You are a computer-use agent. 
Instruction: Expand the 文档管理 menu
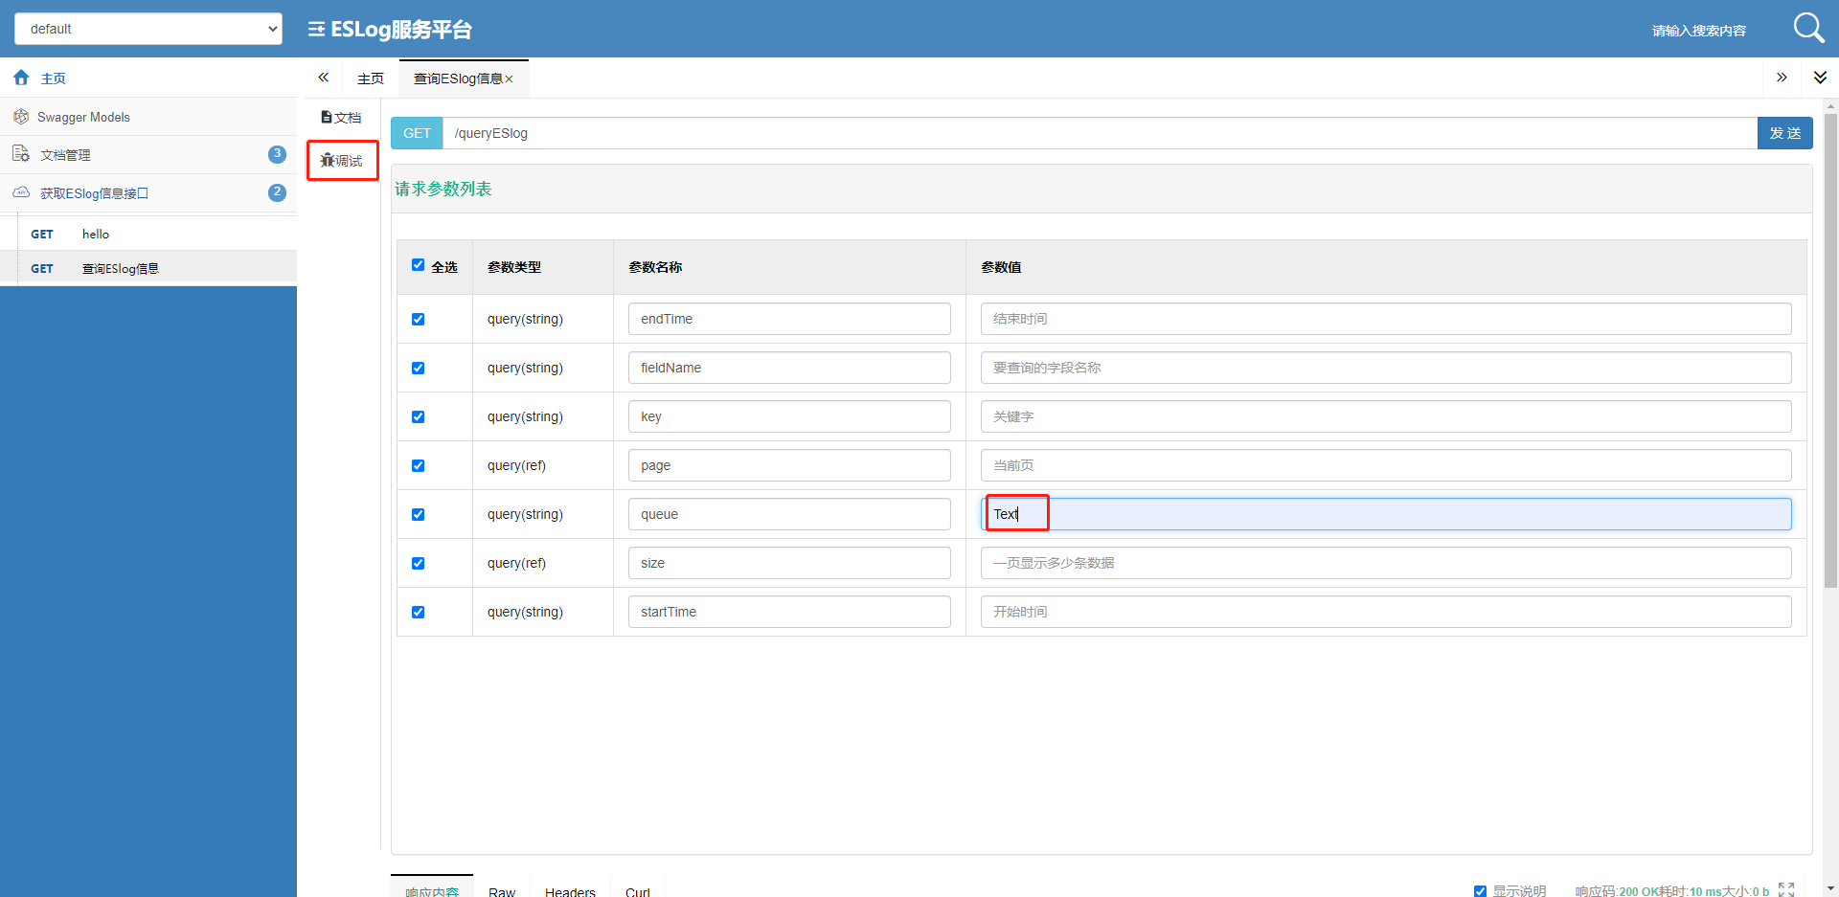pyautogui.click(x=148, y=154)
